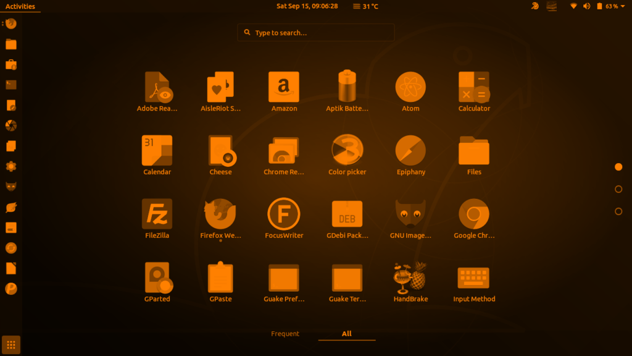Launch GNU Image Manipulation Program in grid
The width and height of the screenshot is (632, 356).
pos(410,218)
